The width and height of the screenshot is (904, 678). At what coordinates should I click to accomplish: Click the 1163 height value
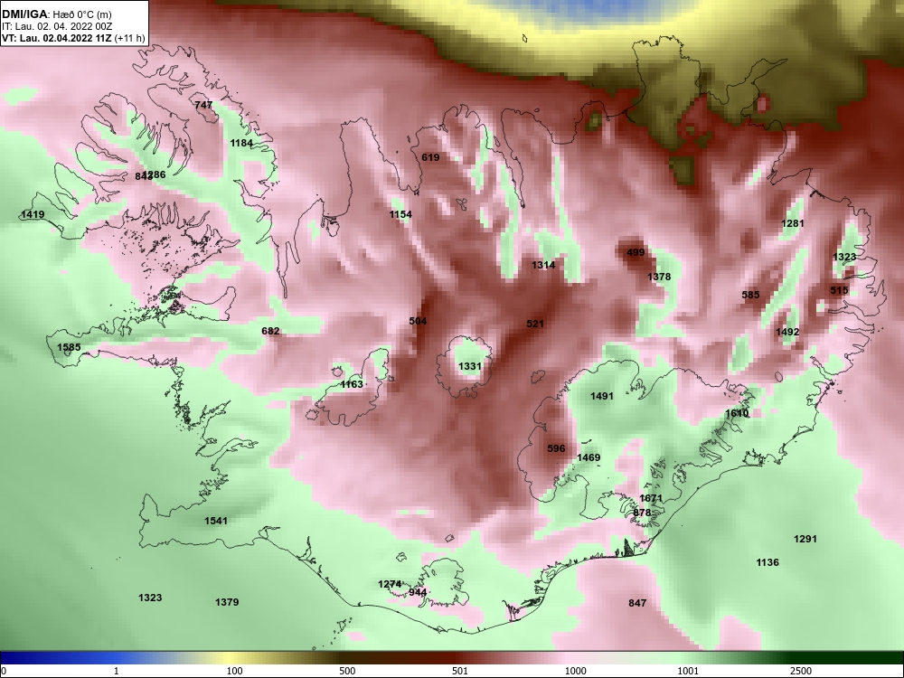352,384
